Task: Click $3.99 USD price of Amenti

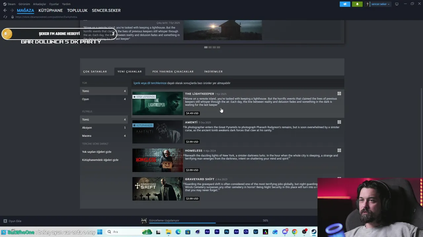Action: click(x=192, y=142)
